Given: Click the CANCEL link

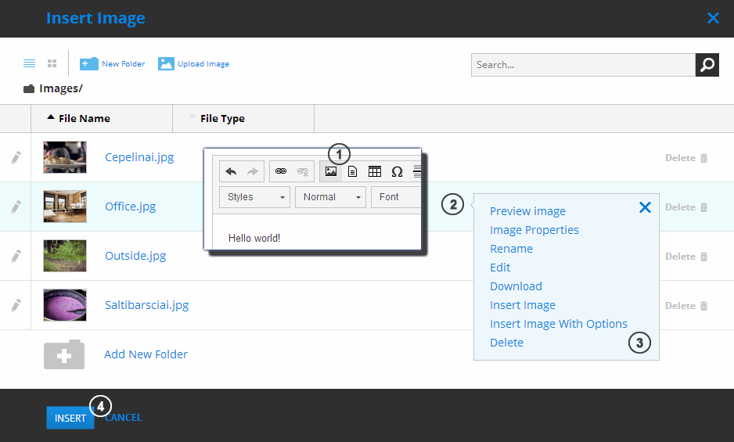Looking at the screenshot, I should pos(125,418).
